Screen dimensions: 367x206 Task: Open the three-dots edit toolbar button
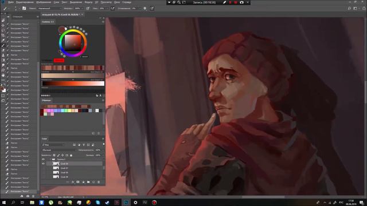pos(3,80)
